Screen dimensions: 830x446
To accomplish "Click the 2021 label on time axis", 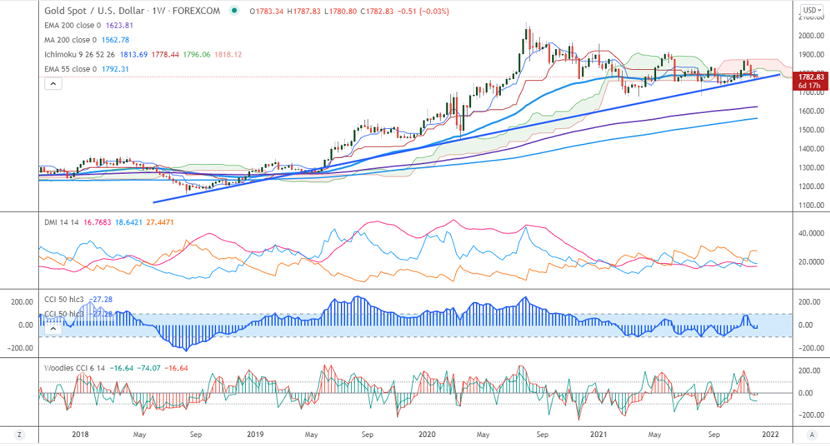I will [x=599, y=434].
